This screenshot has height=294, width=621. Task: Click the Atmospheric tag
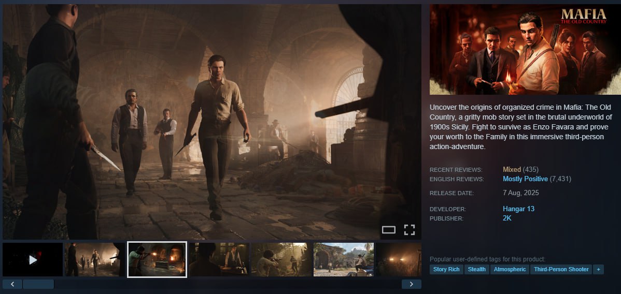510,270
